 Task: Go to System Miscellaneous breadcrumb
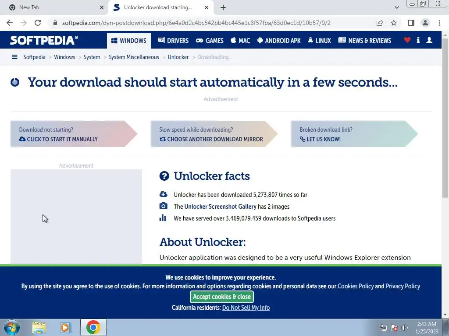click(x=134, y=57)
